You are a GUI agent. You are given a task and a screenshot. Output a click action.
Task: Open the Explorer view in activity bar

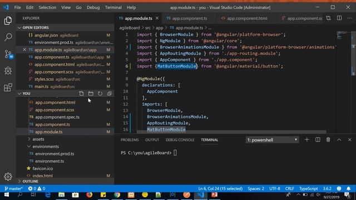point(8,21)
